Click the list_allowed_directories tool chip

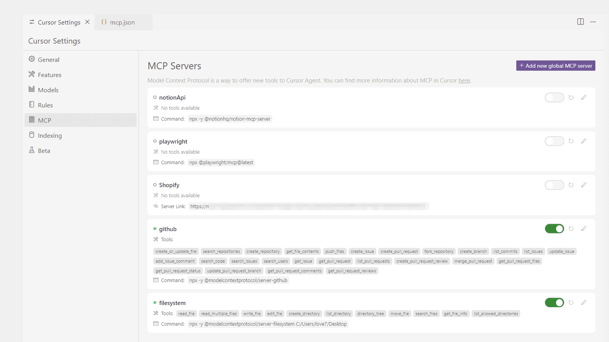(496, 314)
